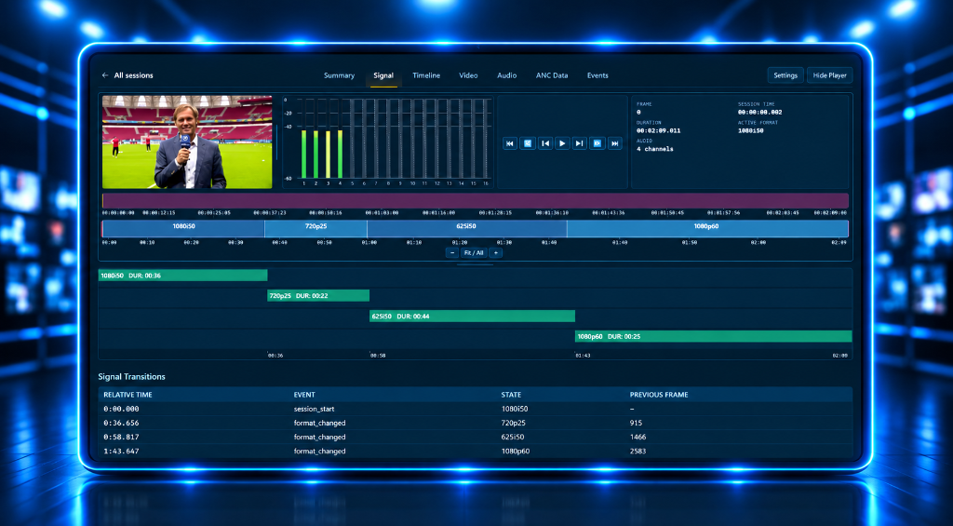This screenshot has width=953, height=526.
Task: Click Fit / All zoom button
Action: [474, 253]
